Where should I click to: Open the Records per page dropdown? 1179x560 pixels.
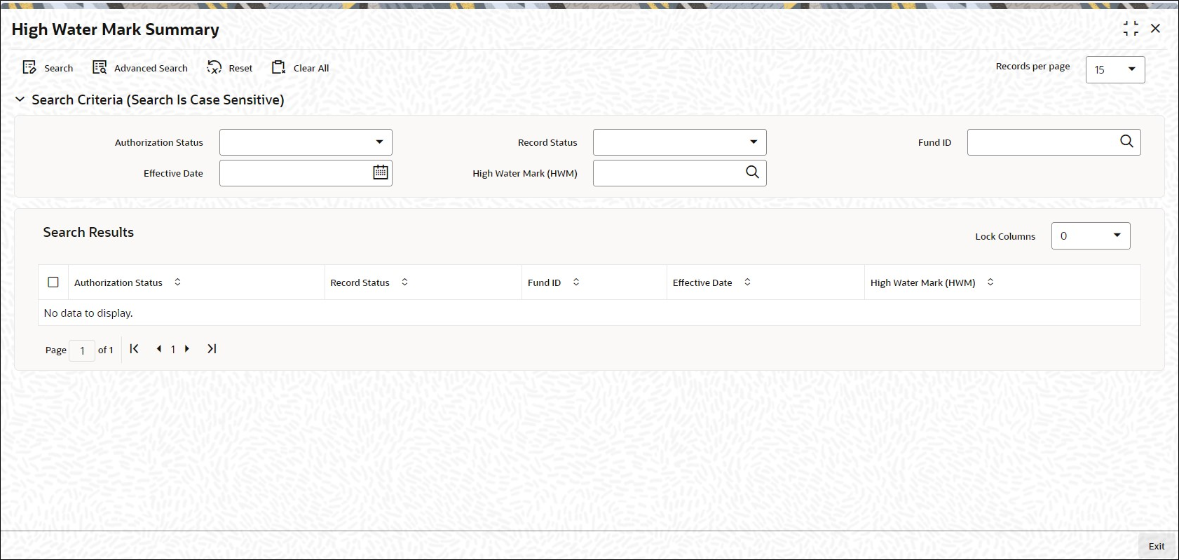coord(1115,69)
